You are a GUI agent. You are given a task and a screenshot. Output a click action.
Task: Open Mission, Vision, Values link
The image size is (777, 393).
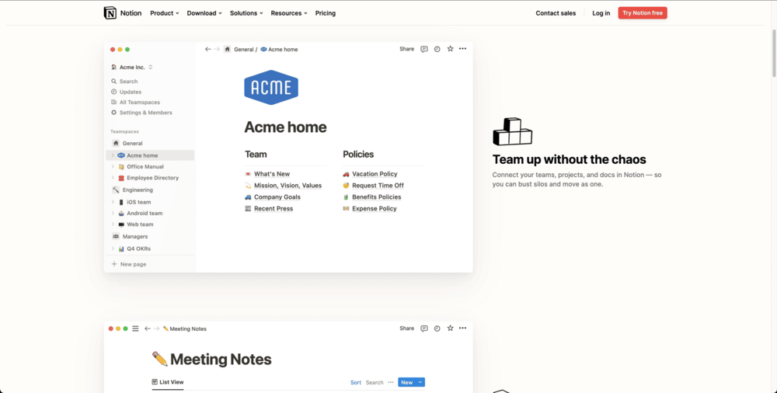pyautogui.click(x=288, y=186)
